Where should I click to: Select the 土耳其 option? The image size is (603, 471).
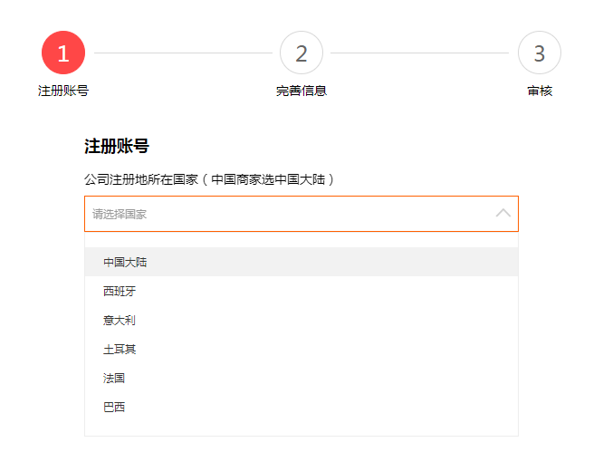point(120,349)
